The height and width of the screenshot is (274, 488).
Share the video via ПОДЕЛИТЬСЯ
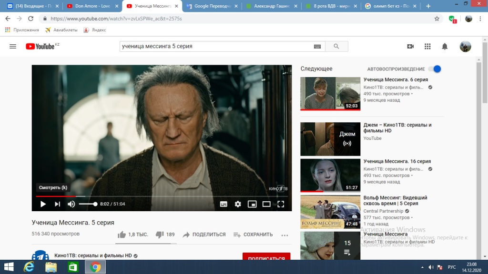(x=204, y=235)
